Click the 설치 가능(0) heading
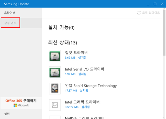This screenshot has width=166, height=119. coord(61,27)
